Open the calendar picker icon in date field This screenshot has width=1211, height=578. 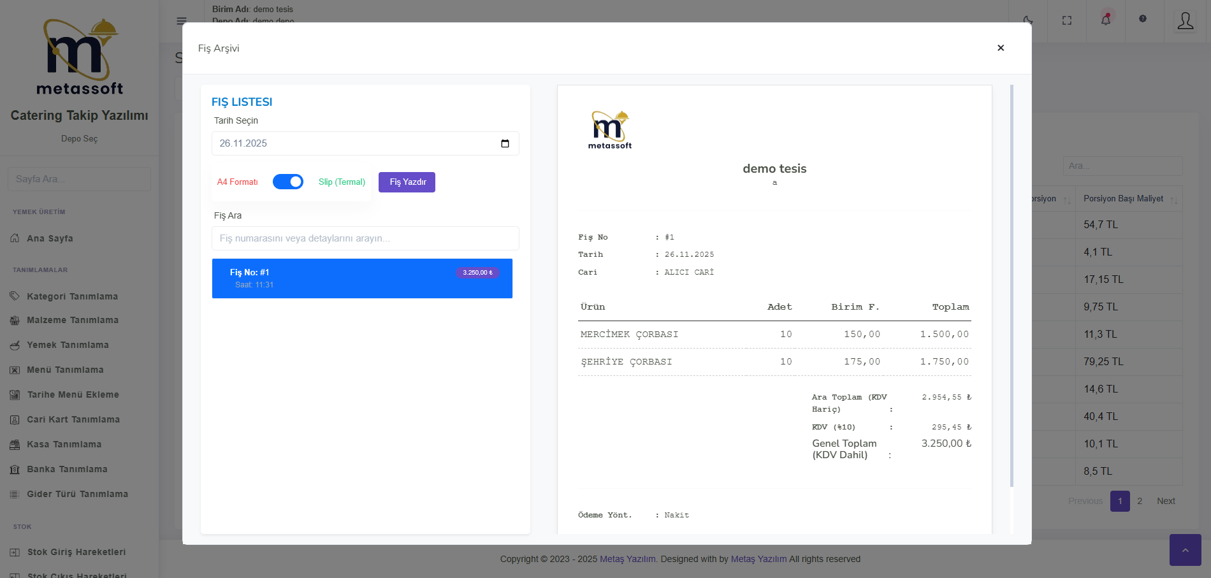505,143
